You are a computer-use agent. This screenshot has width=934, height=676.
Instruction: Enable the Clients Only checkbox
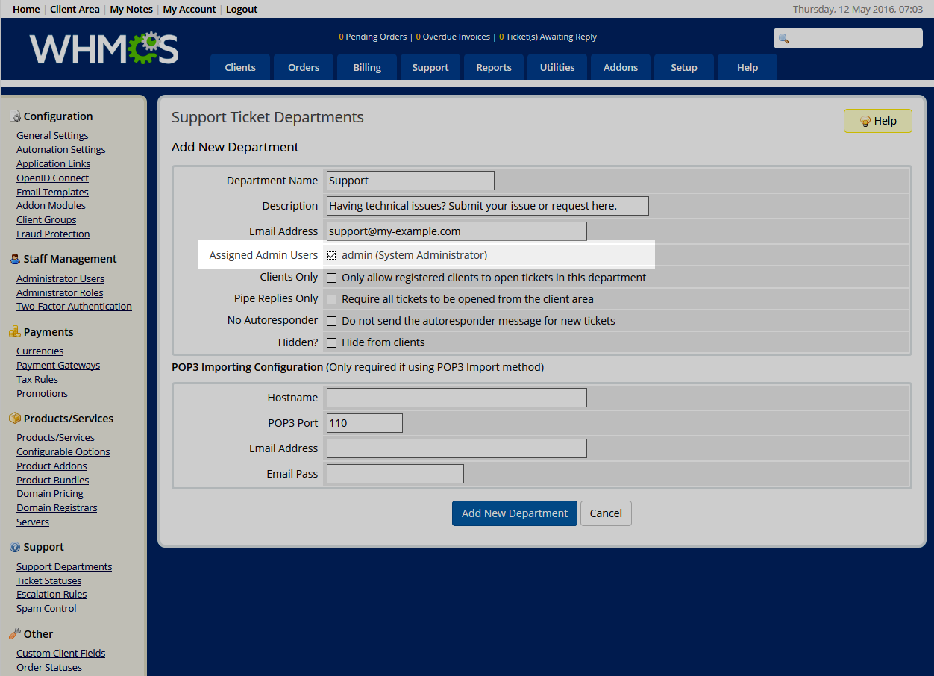pos(332,278)
